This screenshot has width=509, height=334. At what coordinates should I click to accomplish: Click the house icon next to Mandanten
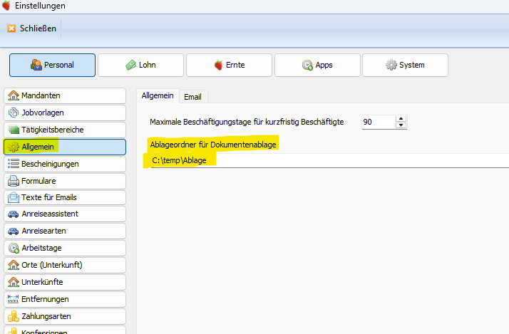(14, 95)
